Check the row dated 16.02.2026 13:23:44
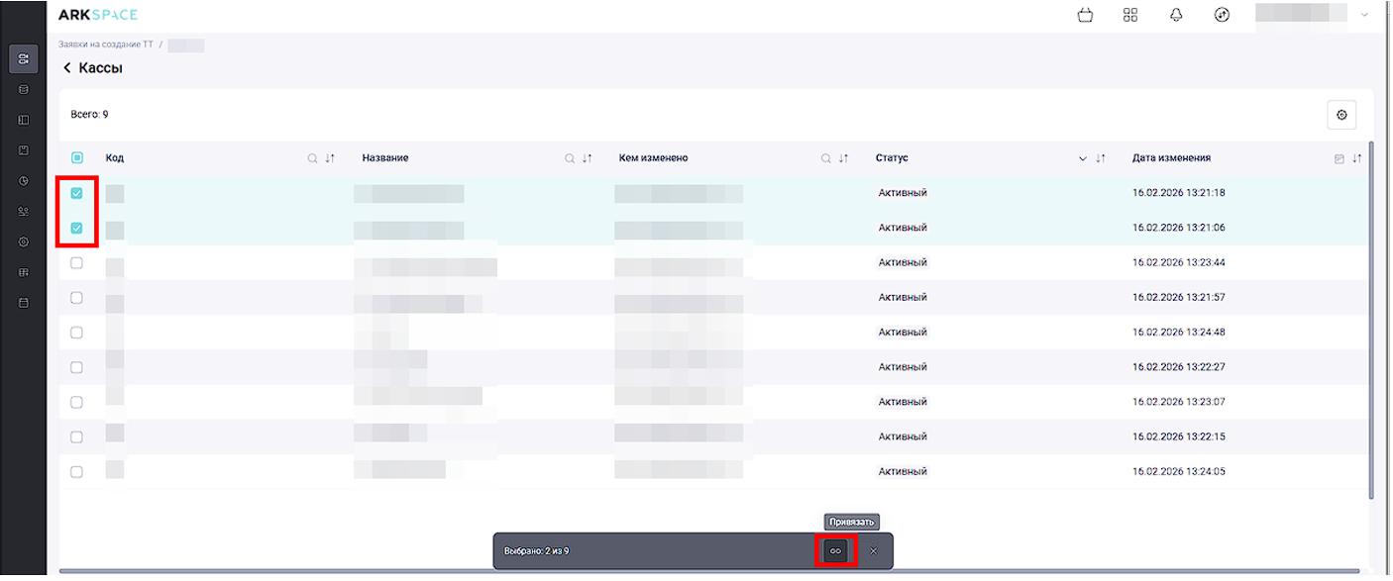Image resolution: width=1393 pixels, height=581 pixels. point(77,263)
